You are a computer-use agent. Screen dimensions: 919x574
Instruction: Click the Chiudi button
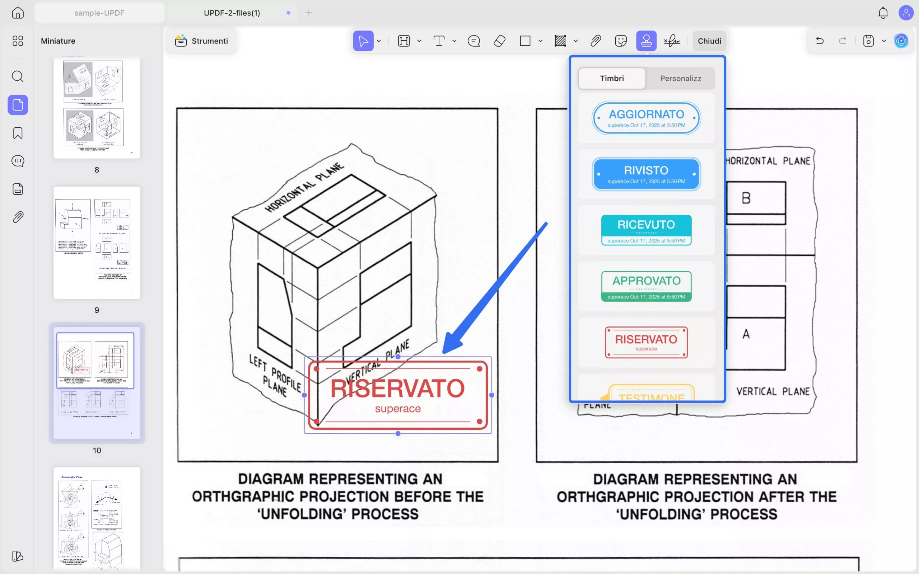[x=709, y=41]
